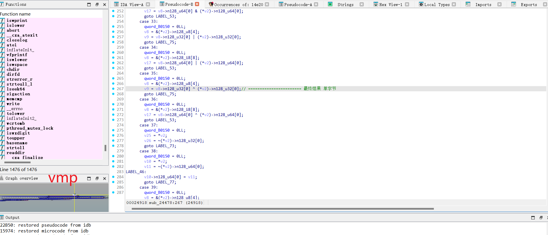Click the Strings tab icon
The image size is (548, 235).
click(x=330, y=4)
